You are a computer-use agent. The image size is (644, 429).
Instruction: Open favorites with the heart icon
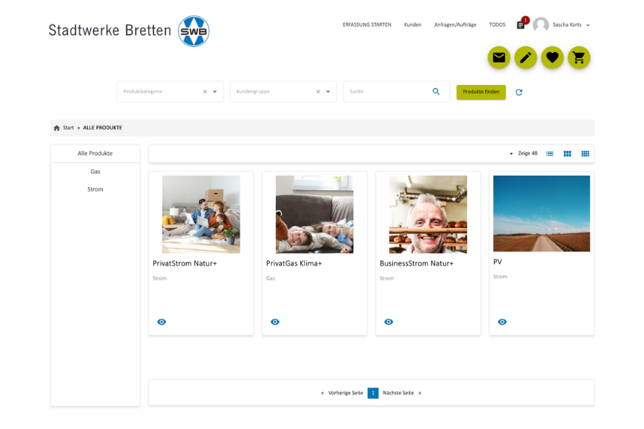tap(552, 57)
